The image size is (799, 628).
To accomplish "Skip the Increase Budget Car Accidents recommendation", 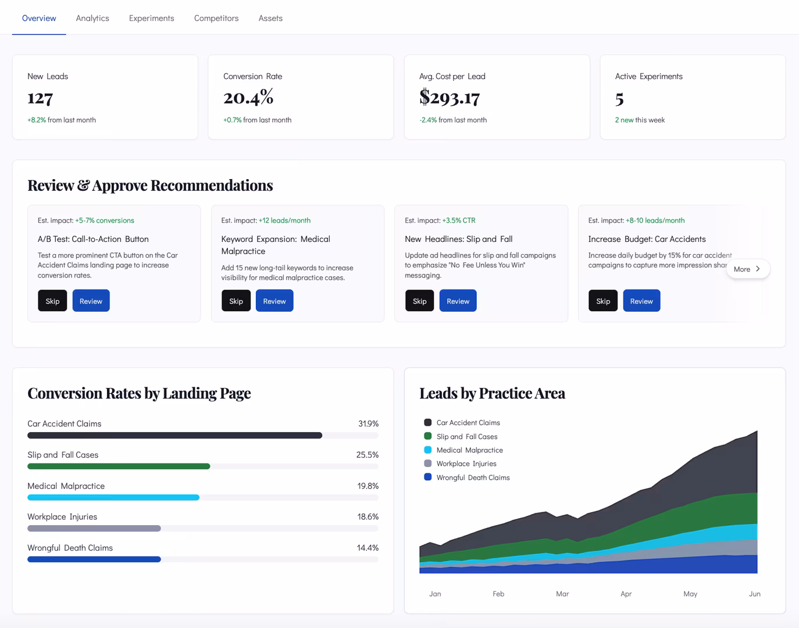I will [x=603, y=301].
